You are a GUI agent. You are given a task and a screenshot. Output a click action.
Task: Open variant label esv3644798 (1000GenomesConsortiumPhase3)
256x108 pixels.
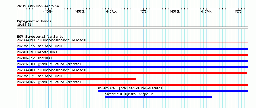tap(52, 40)
